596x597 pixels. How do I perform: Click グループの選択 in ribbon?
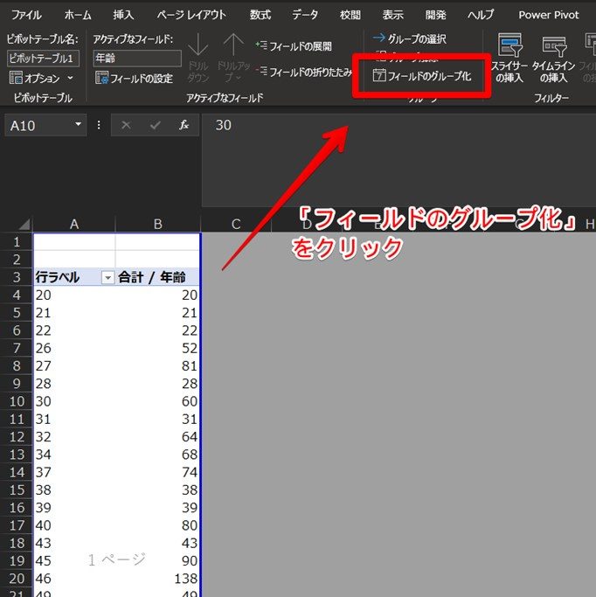click(x=409, y=39)
